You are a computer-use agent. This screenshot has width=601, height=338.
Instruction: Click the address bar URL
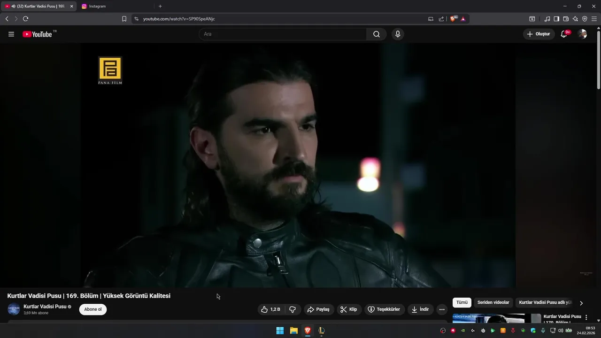(179, 19)
